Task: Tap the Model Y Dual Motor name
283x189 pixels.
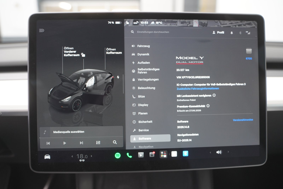Action: (190, 60)
